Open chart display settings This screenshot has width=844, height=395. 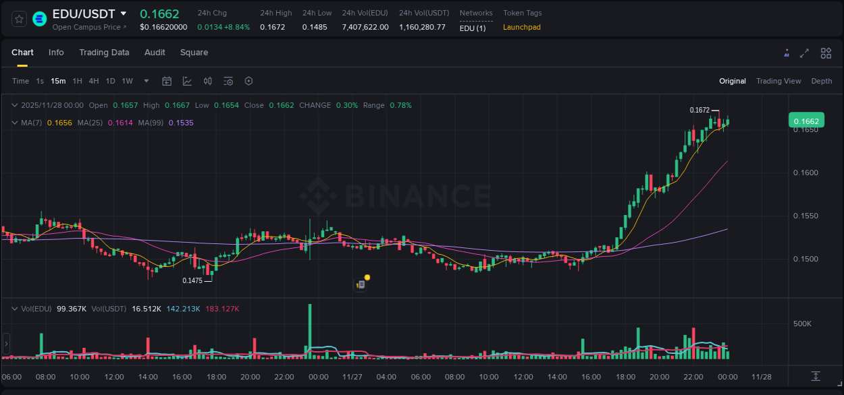(x=248, y=80)
